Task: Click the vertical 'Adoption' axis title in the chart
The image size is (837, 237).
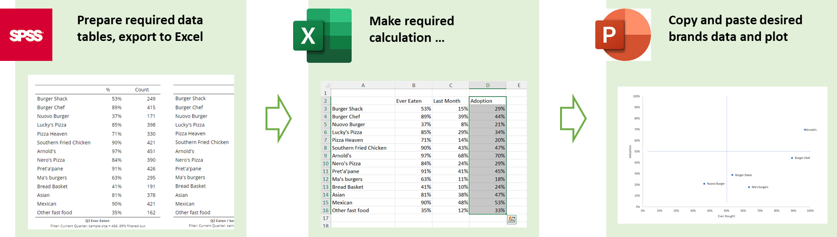Action: tap(630, 152)
